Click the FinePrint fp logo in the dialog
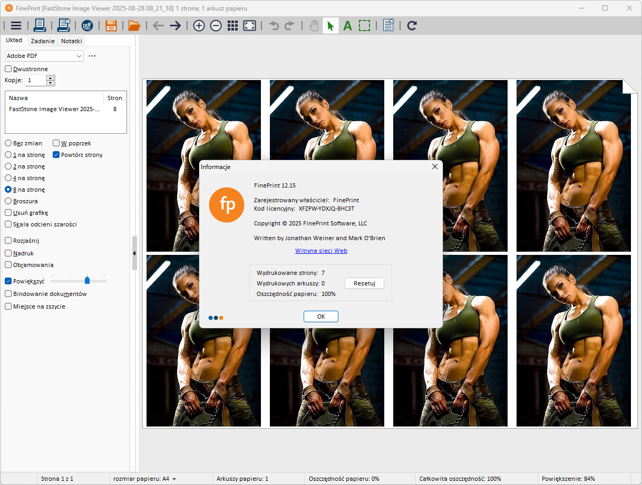The image size is (642, 485). tap(227, 205)
